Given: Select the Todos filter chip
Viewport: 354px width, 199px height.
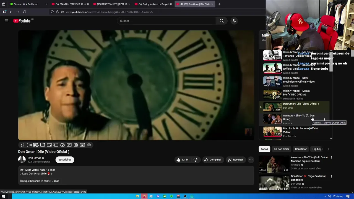Looking at the screenshot, I should coord(264,149).
